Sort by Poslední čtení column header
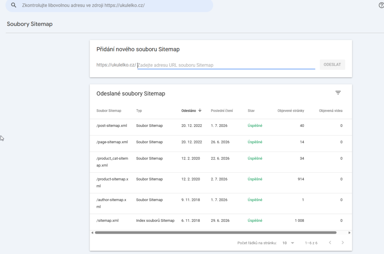The height and width of the screenshot is (254, 384). 222,111
